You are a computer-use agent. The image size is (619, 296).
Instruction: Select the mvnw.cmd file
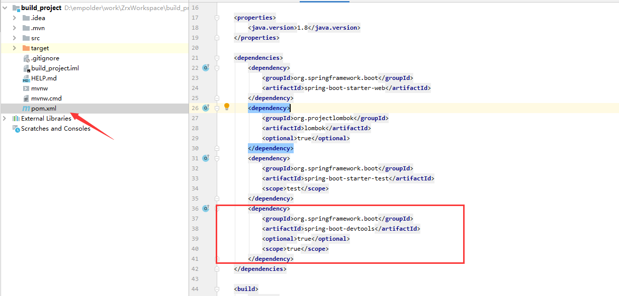47,98
